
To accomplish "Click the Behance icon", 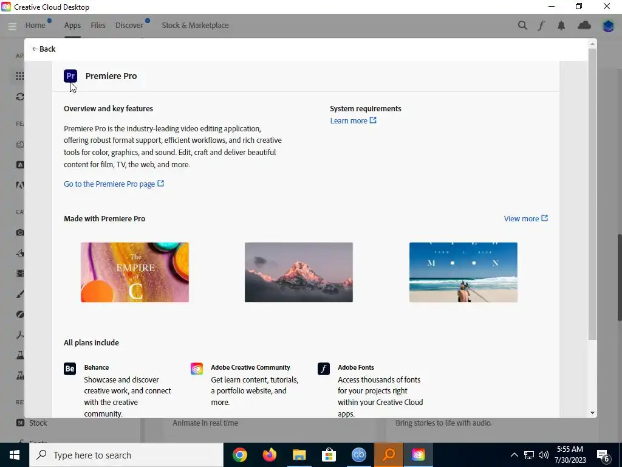I will [x=70, y=368].
